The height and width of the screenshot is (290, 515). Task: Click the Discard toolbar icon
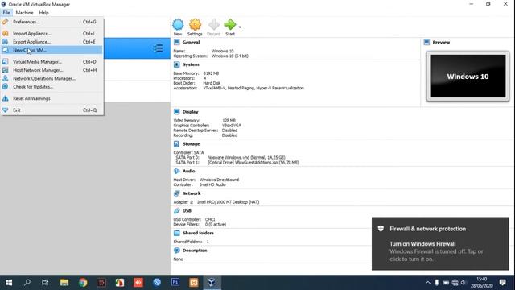[x=213, y=25]
